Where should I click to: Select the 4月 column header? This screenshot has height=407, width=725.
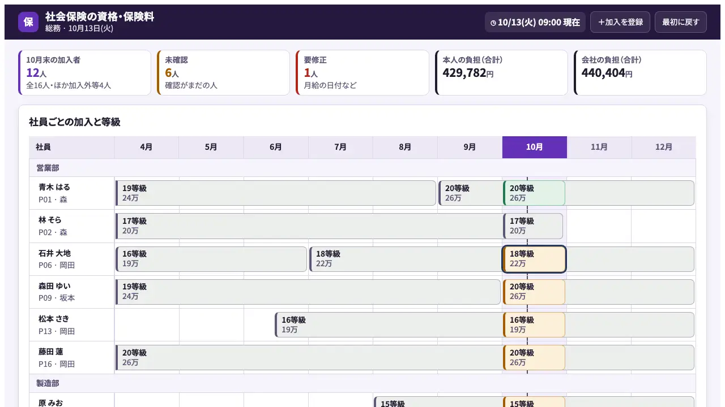pos(147,147)
